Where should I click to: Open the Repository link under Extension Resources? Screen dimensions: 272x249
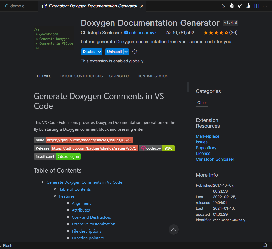point(206,148)
